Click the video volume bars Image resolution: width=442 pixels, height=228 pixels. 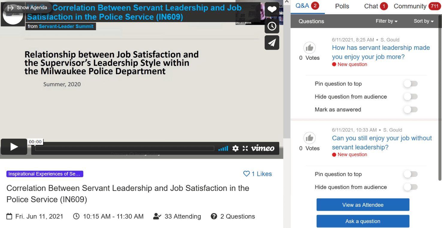pos(223,148)
